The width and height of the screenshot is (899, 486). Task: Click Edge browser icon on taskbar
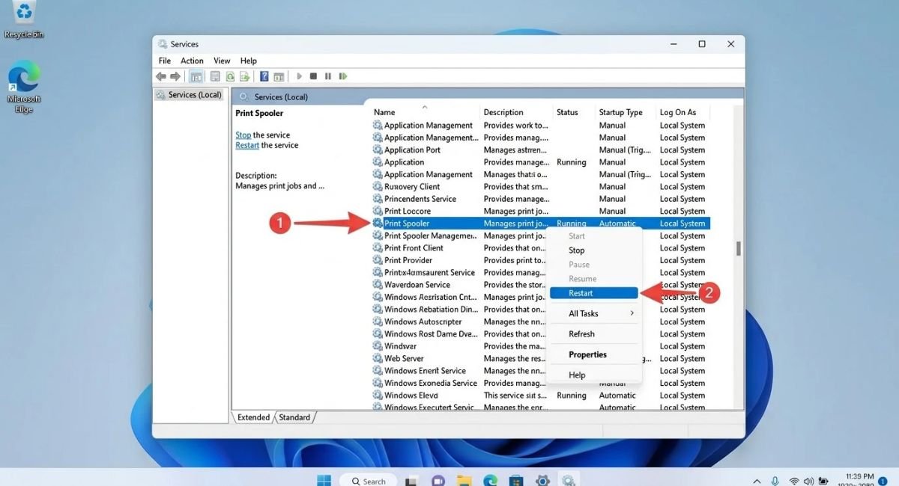[x=490, y=481]
